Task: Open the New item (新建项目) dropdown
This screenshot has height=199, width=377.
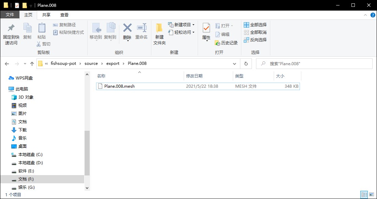Action: [x=181, y=25]
